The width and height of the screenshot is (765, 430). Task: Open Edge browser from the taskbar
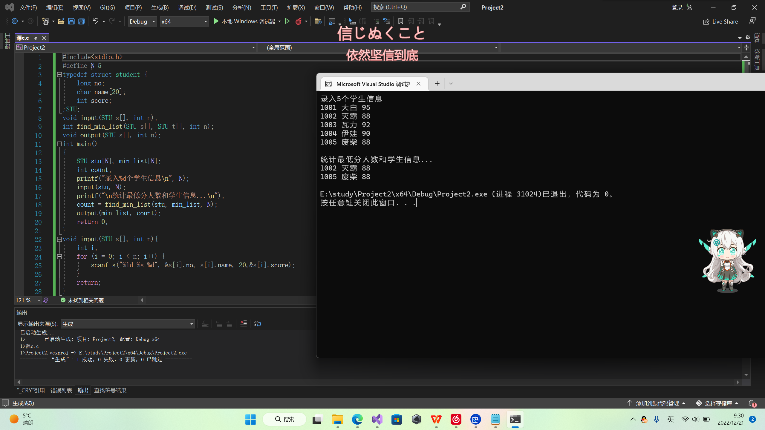coord(357,420)
